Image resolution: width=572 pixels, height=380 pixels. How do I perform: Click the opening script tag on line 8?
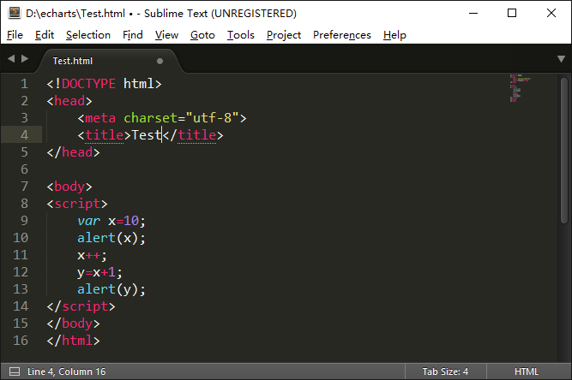point(77,204)
